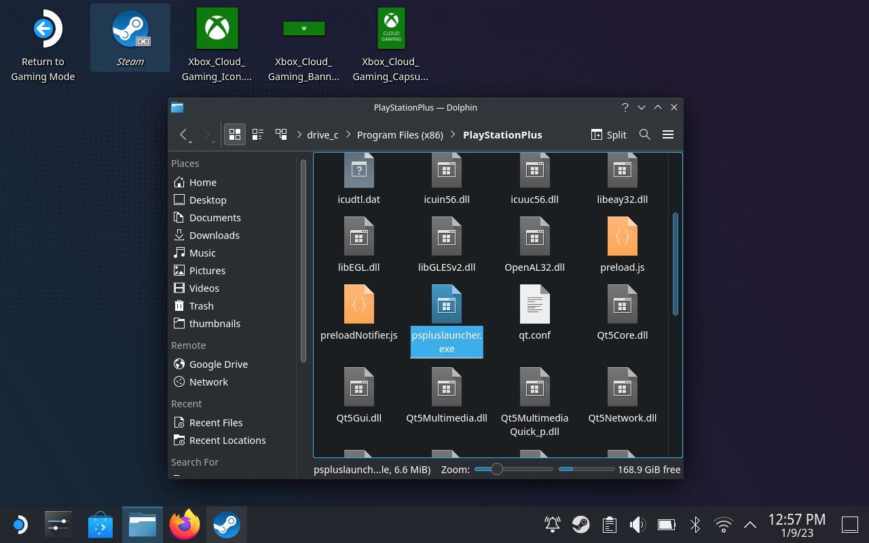Open Recent Files in the sidebar
This screenshot has width=869, height=543.
(x=215, y=422)
